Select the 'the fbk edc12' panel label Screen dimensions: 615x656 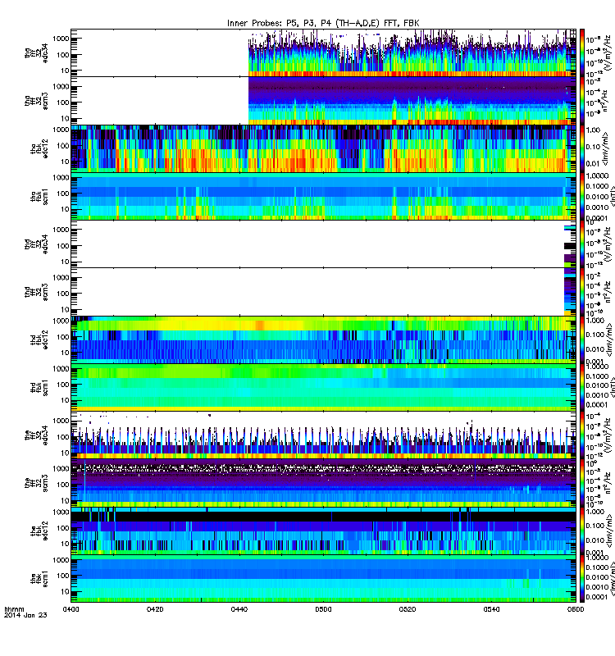(39, 531)
